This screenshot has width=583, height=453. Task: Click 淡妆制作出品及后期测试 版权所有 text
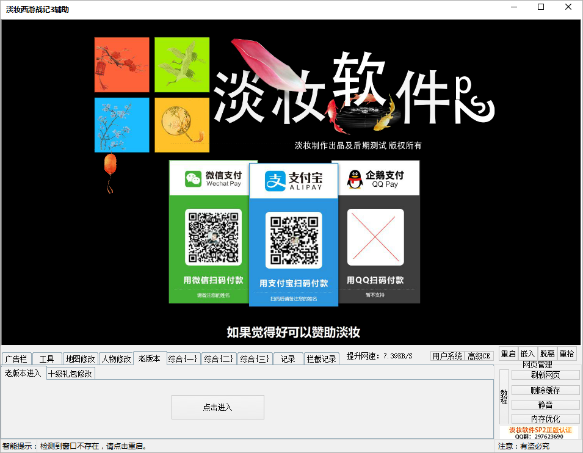coord(358,145)
